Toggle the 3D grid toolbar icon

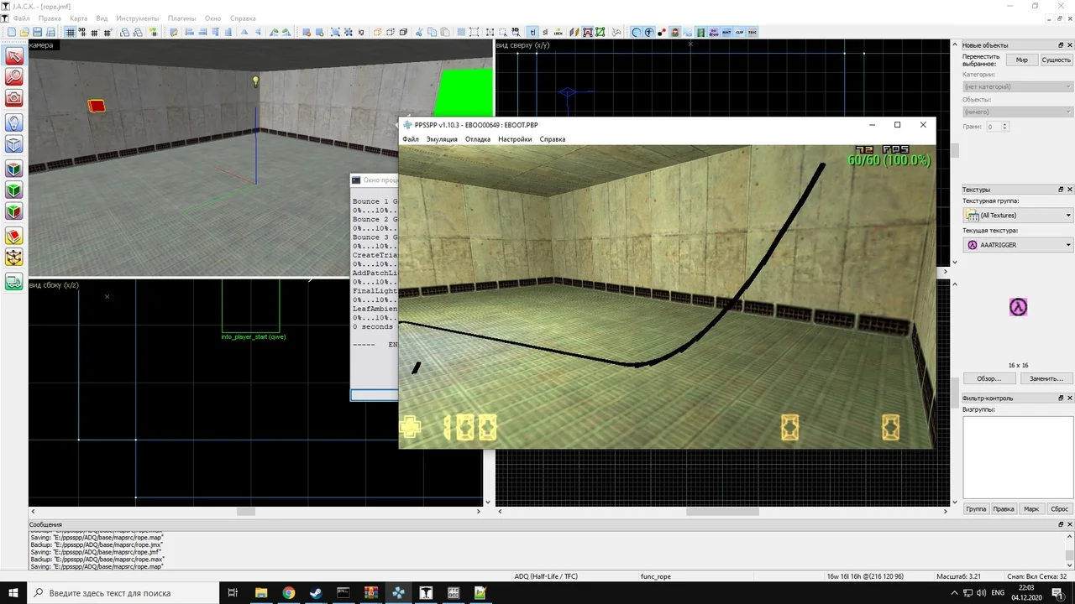click(x=82, y=32)
